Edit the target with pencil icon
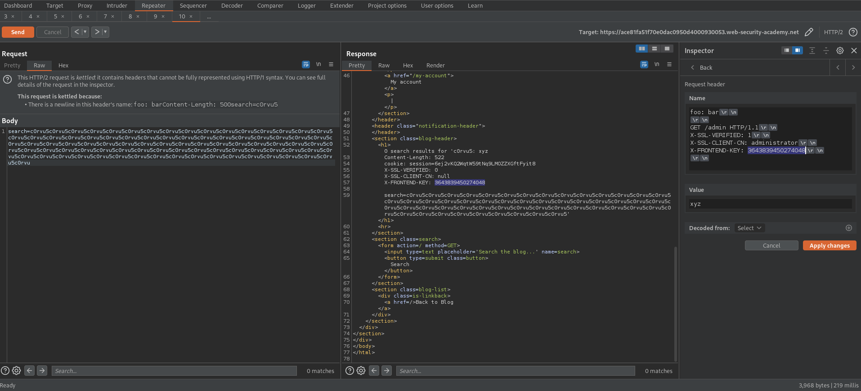Image resolution: width=861 pixels, height=391 pixels. (809, 32)
